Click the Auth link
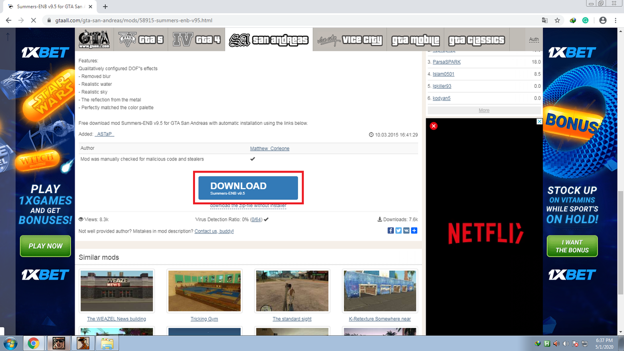Screen dimensions: 624x351 click(534, 39)
